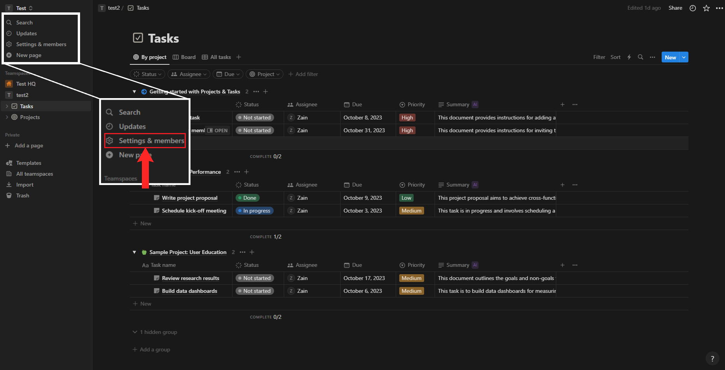This screenshot has height=370, width=725.
Task: Open Templates in the sidebar
Action: coord(28,163)
